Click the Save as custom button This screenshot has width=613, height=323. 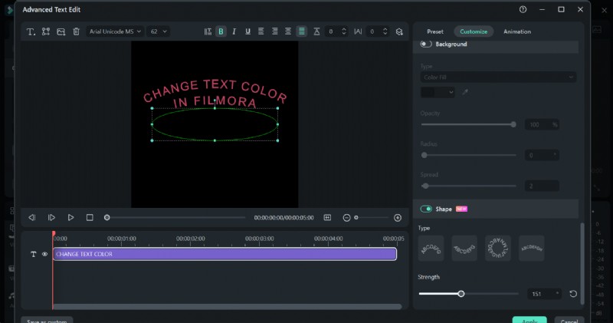pyautogui.click(x=47, y=320)
